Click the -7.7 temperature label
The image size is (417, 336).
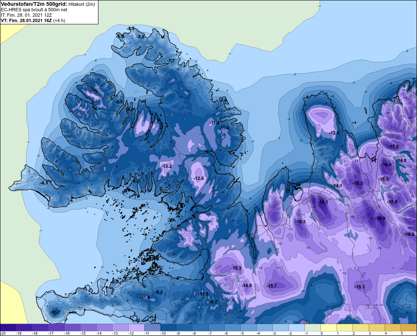(x=171, y=61)
